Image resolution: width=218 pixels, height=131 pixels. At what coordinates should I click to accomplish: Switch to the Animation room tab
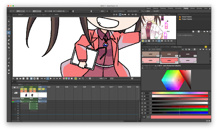coord(178,8)
